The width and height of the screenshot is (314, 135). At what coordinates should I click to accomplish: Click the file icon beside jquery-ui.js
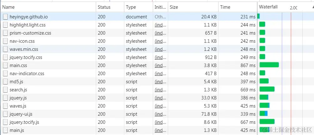pyautogui.click(x=6, y=114)
